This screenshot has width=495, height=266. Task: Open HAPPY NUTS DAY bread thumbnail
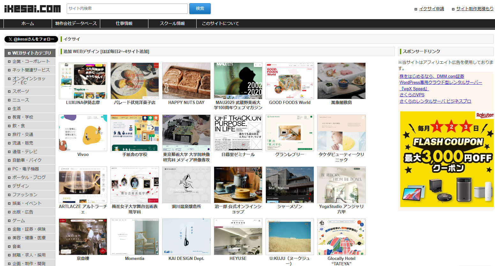point(186,81)
